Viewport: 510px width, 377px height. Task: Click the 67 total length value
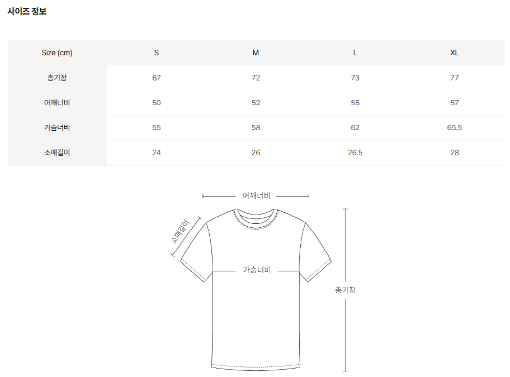click(x=157, y=78)
